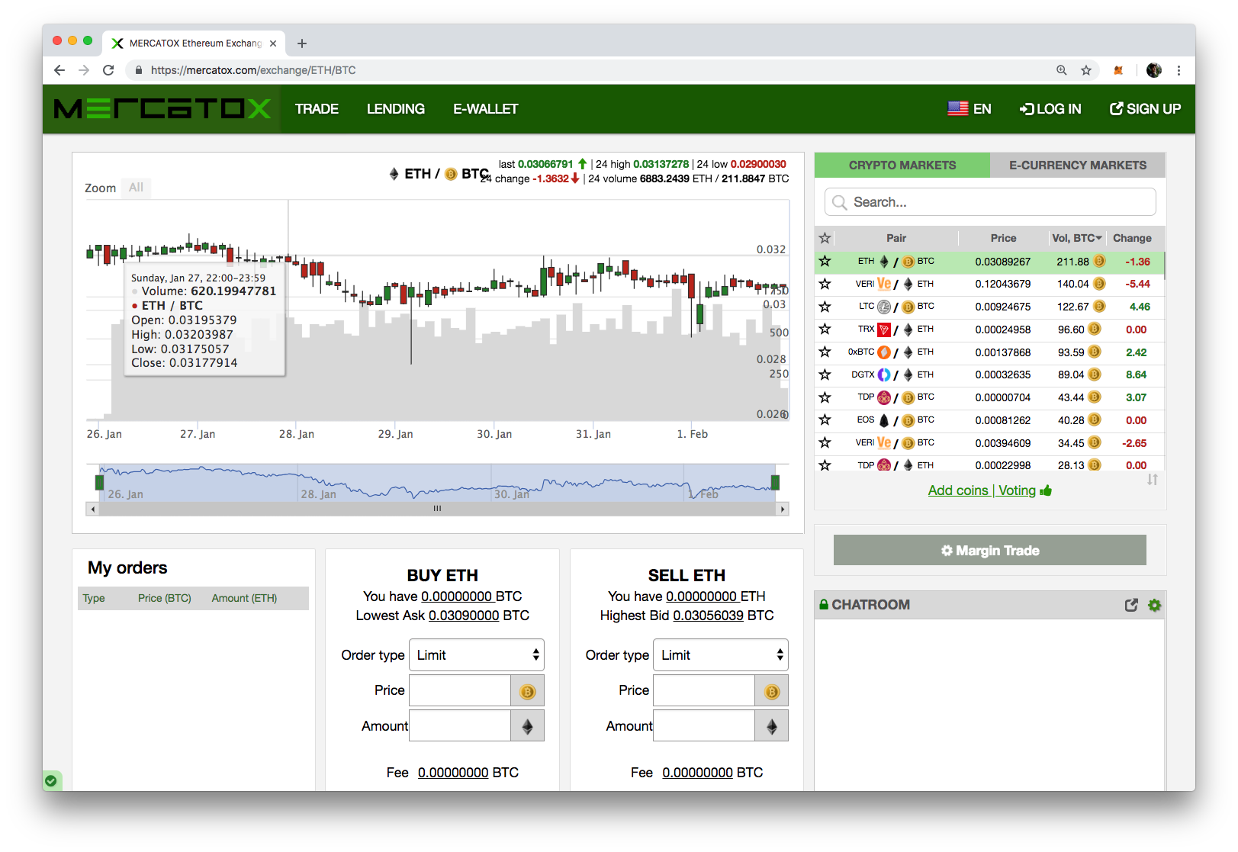Favorite the ETH/BTC pair star
The width and height of the screenshot is (1238, 852).
point(825,262)
